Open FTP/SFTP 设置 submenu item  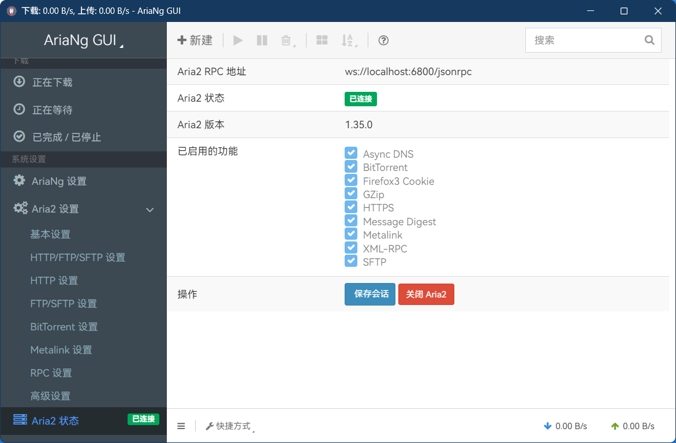(64, 304)
